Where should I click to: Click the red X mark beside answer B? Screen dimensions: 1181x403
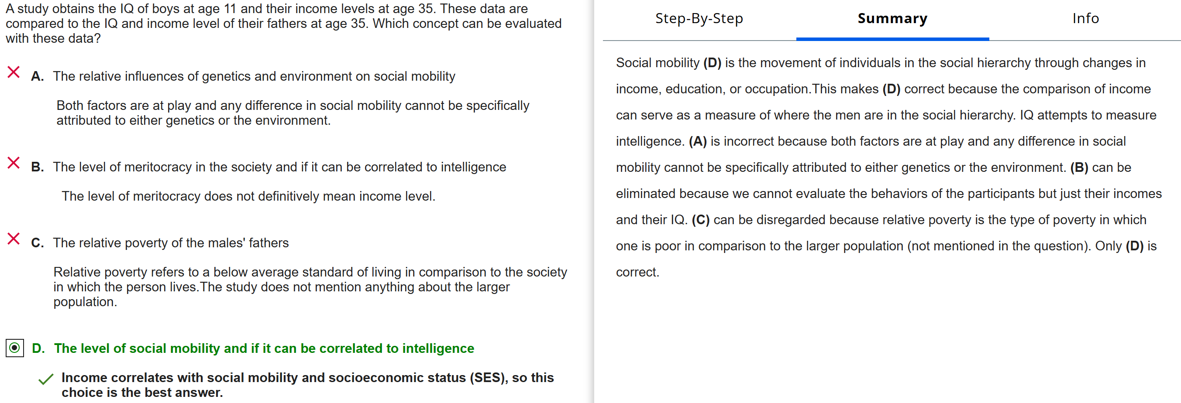coord(14,163)
